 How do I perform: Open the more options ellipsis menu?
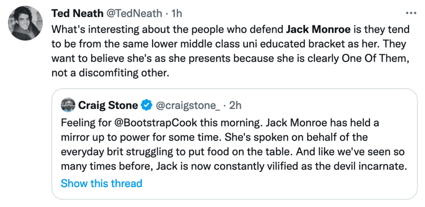pos(411,13)
